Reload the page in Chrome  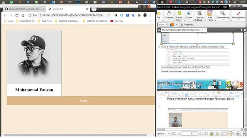[x=17, y=15]
